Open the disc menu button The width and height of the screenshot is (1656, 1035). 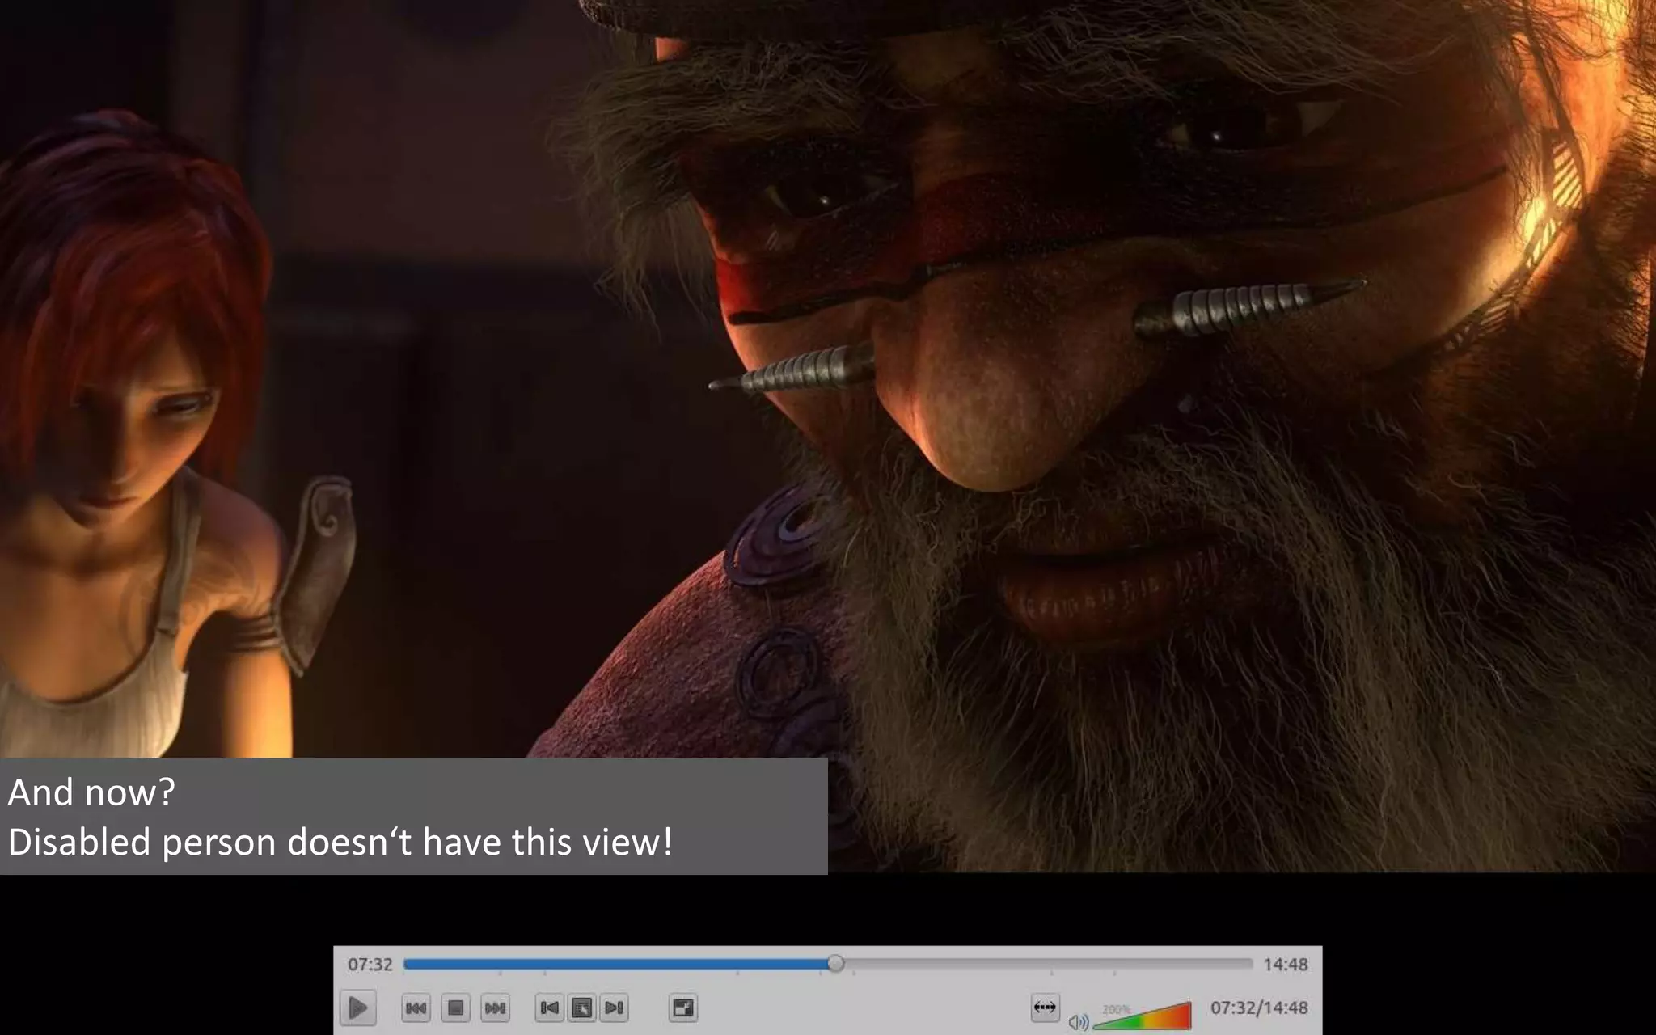582,1008
